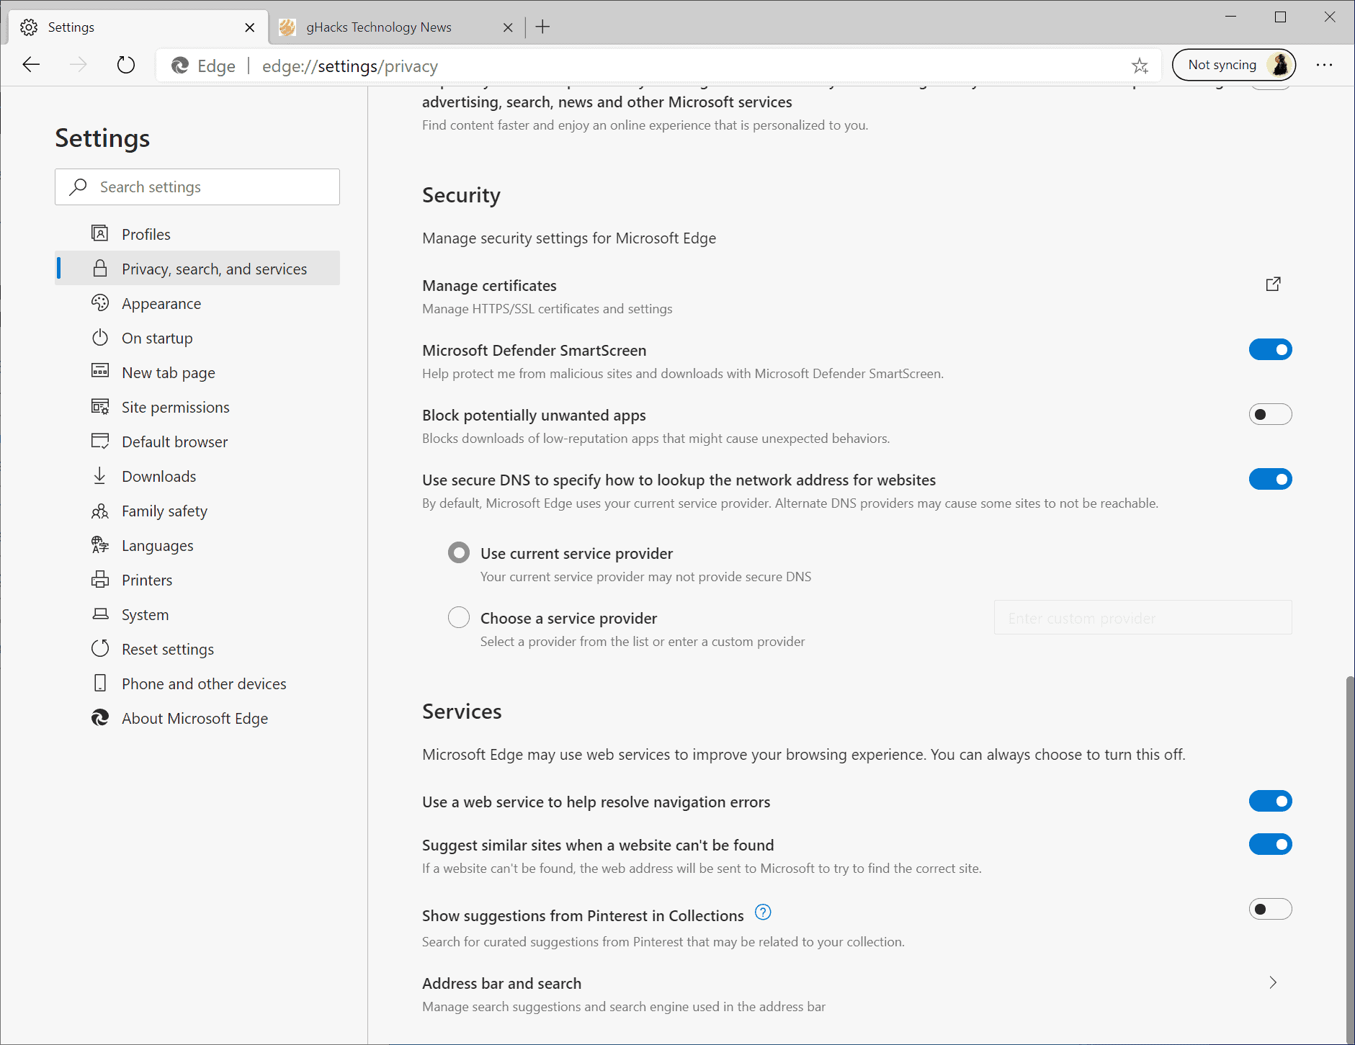1355x1045 pixels.
Task: Click the Search settings input field
Action: click(x=197, y=187)
